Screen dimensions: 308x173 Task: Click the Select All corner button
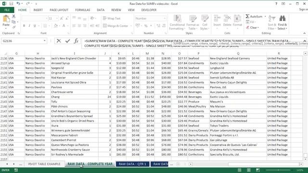pos(4,53)
